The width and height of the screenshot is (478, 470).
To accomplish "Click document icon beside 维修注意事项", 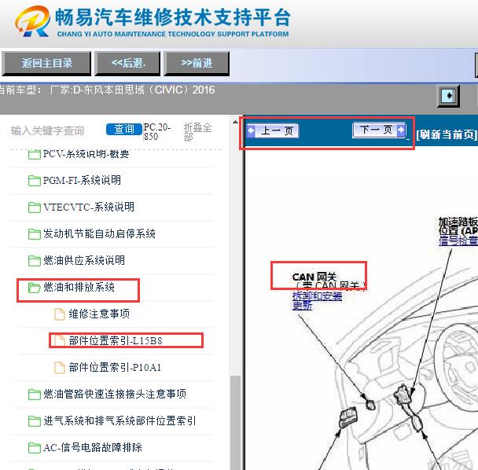I will point(60,314).
